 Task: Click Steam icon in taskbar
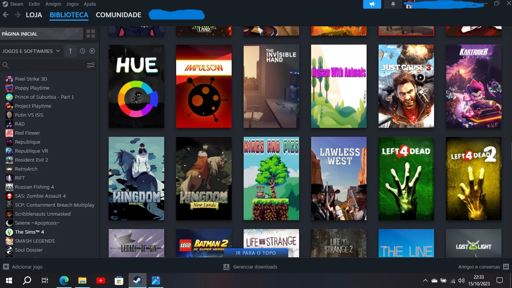tap(138, 280)
